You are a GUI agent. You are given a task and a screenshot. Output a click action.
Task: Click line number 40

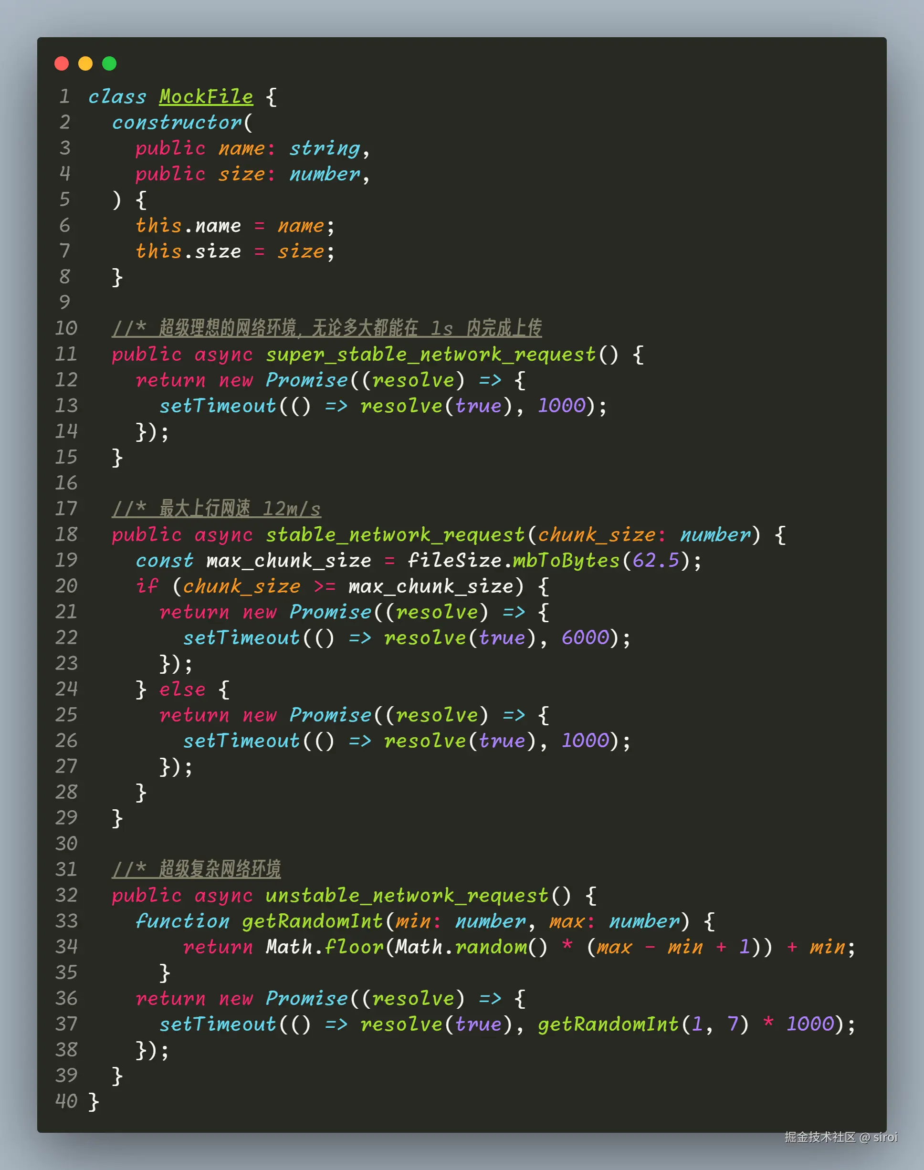click(x=66, y=1101)
